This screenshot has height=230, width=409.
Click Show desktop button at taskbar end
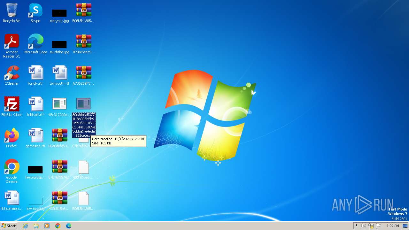[405, 226]
